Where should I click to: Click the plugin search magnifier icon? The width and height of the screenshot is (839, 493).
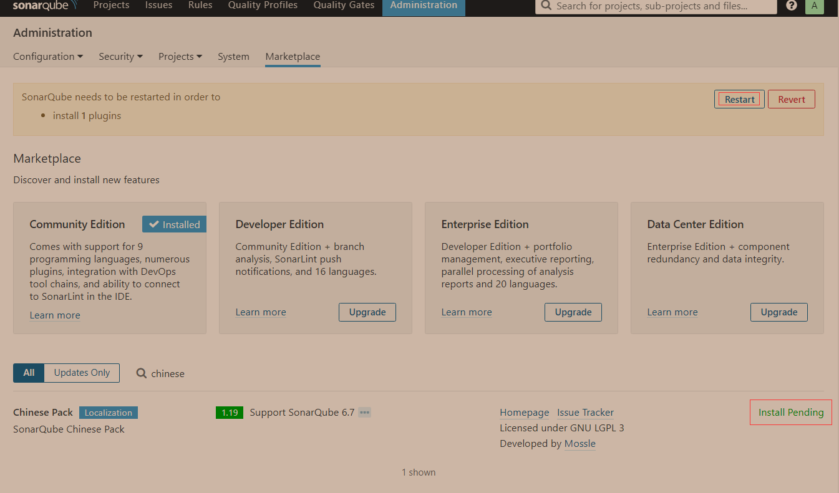tap(142, 373)
